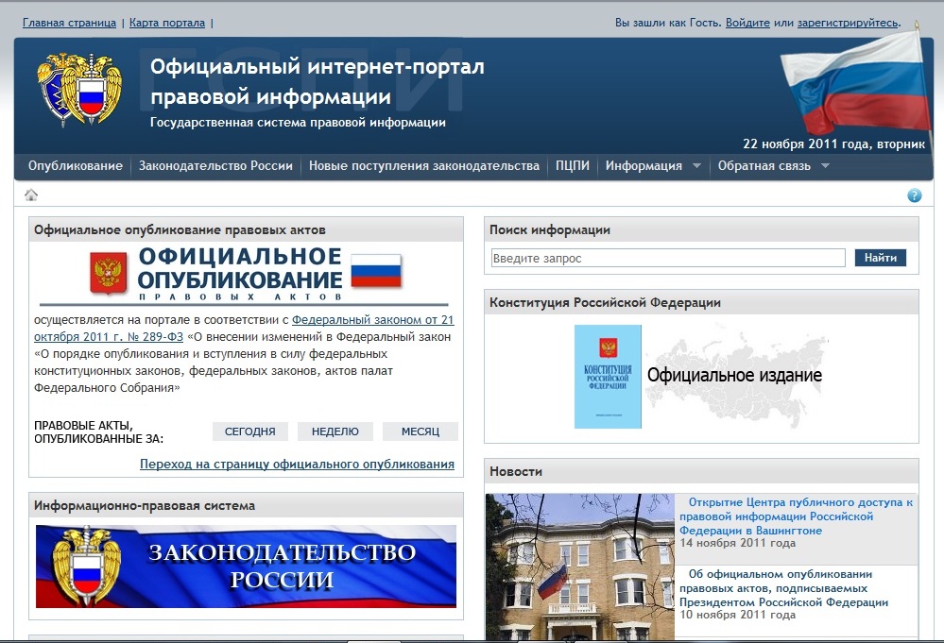The width and height of the screenshot is (944, 643).
Task: Click the portal coat of arms emblem
Action: [x=79, y=91]
